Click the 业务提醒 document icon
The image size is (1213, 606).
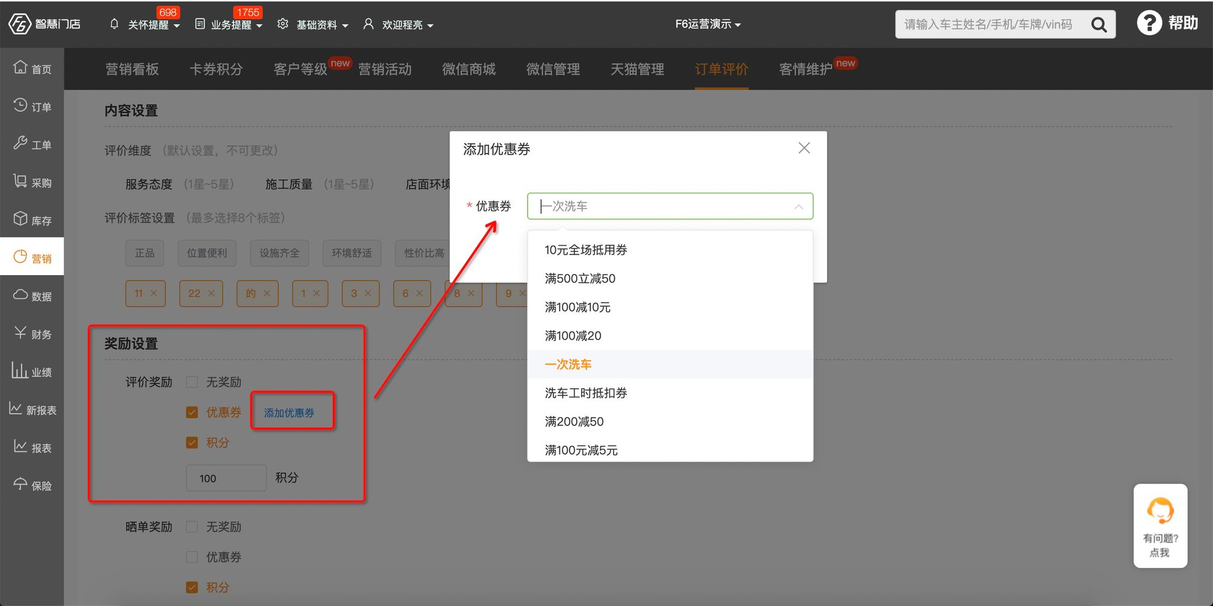pos(200,24)
